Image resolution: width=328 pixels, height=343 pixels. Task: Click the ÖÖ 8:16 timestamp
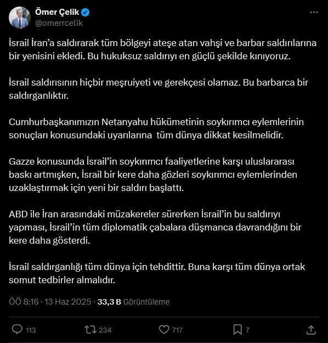pos(24,302)
